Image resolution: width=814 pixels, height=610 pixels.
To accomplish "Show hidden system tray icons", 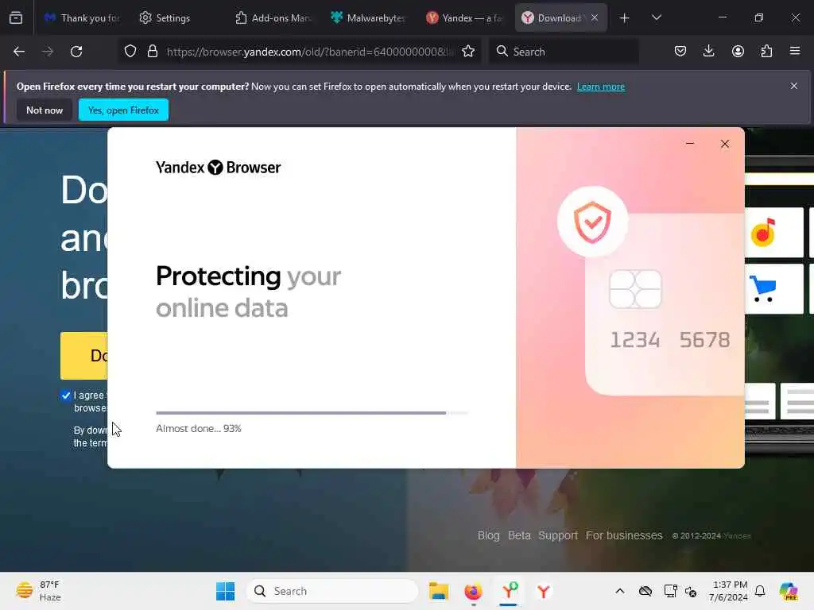I will pos(620,591).
